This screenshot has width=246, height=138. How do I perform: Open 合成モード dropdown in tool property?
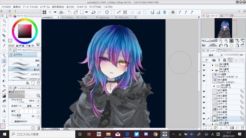31,106
